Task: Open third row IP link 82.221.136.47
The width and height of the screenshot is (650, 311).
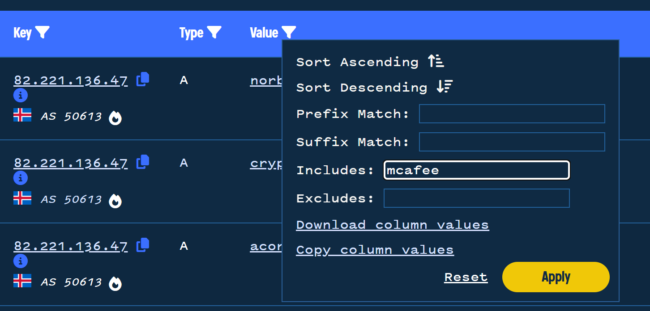Action: coord(71,246)
